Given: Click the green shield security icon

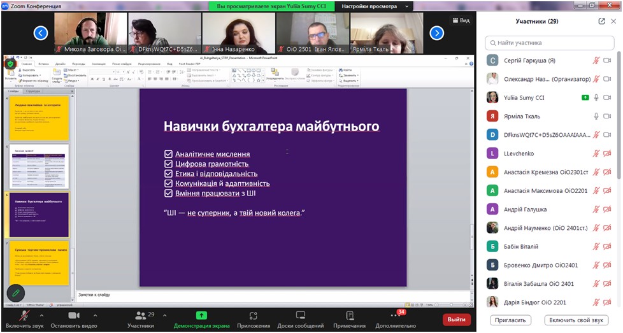Looking at the screenshot, I should pos(10,64).
